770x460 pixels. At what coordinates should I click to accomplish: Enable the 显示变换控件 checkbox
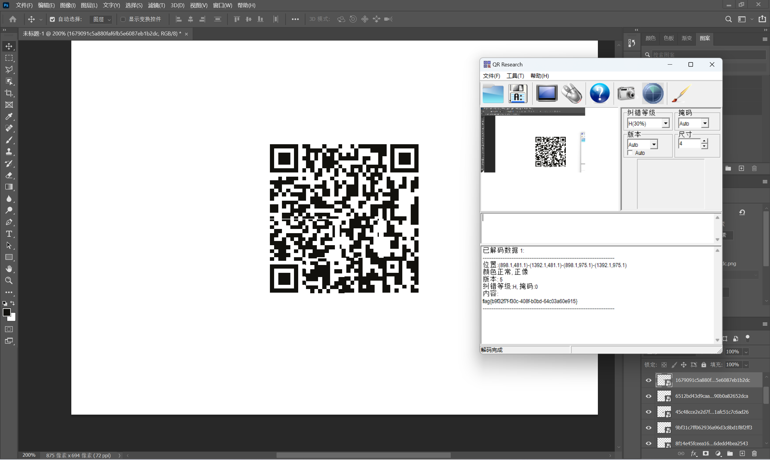click(123, 19)
